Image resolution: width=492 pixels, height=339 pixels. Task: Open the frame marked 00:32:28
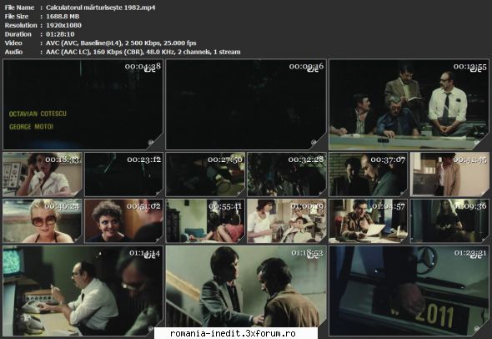coord(287,175)
